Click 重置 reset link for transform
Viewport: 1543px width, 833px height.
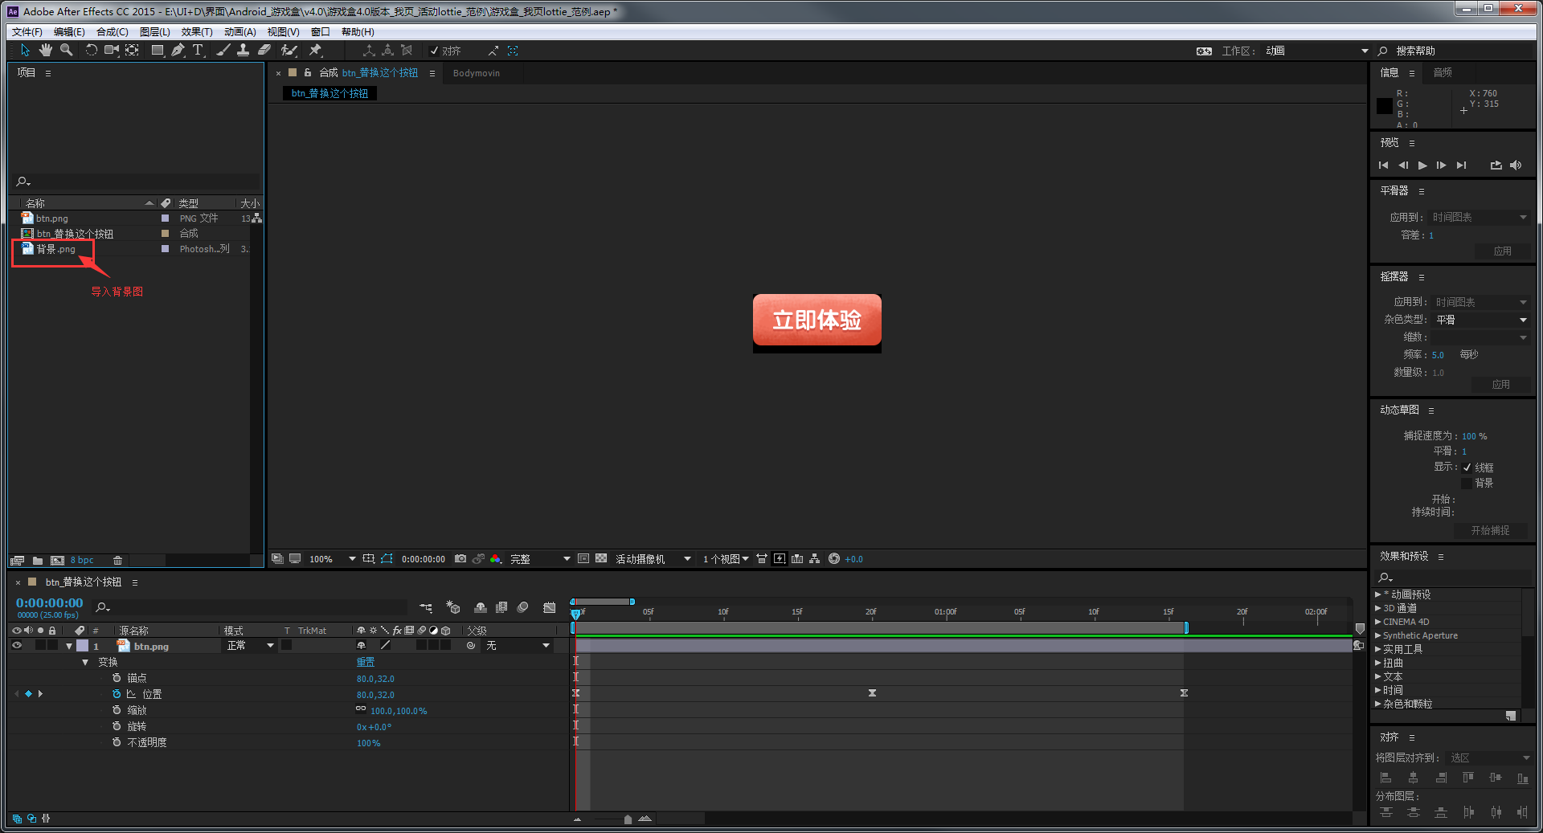pos(366,662)
